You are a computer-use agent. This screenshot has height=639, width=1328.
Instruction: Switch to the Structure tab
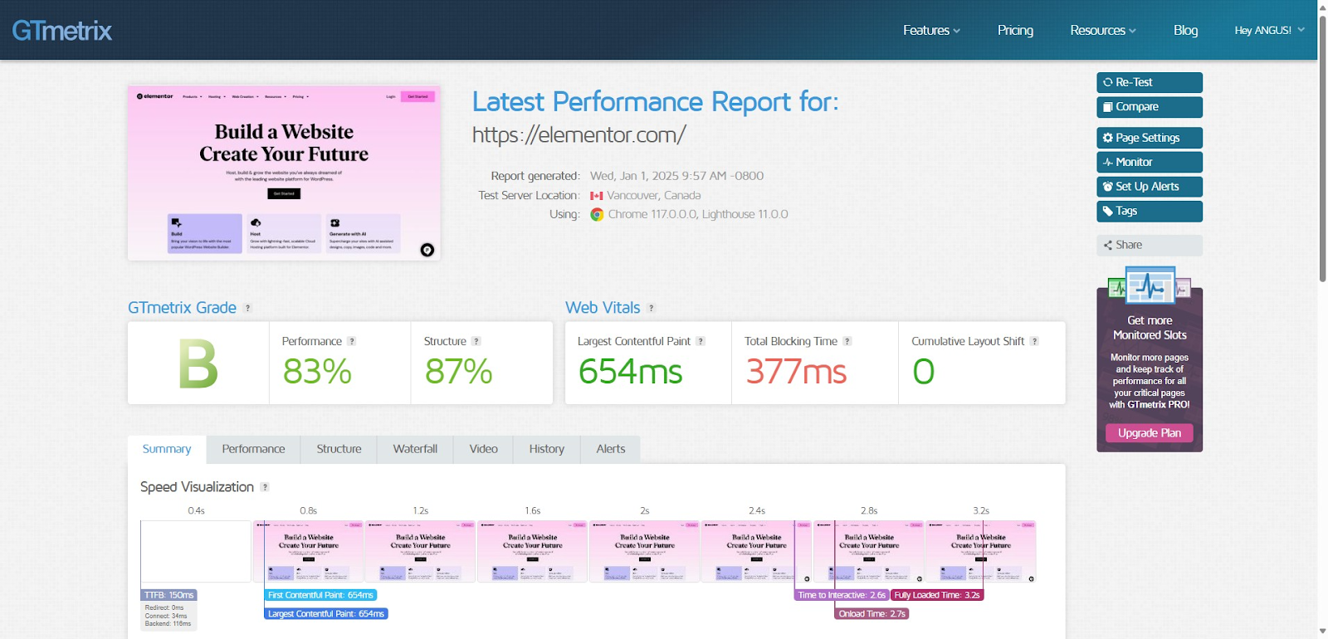339,449
